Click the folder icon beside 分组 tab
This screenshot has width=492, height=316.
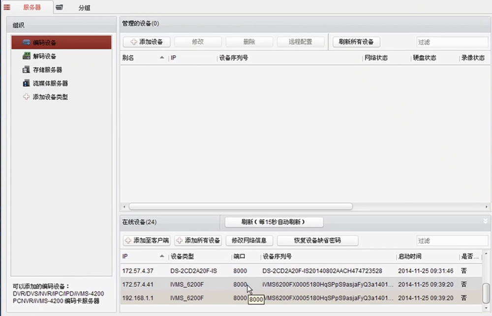(x=59, y=7)
